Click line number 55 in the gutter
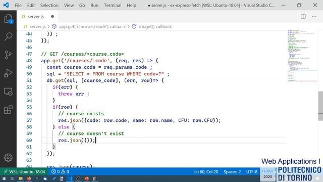Image resolution: width=323 pixels, height=182 pixels. click(x=29, y=107)
